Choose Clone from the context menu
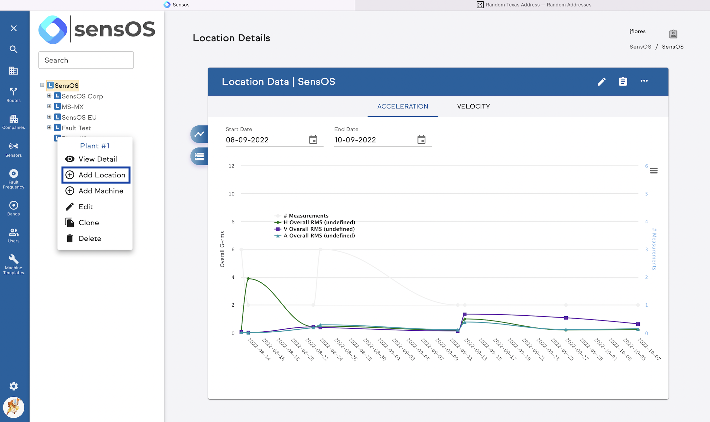Image resolution: width=710 pixels, height=422 pixels. click(x=95, y=223)
